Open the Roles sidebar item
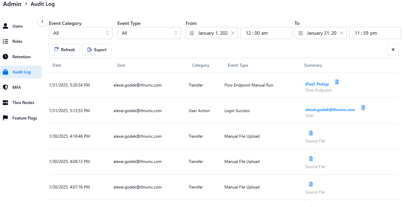Screen dimensions: 403x207 pyautogui.click(x=18, y=41)
